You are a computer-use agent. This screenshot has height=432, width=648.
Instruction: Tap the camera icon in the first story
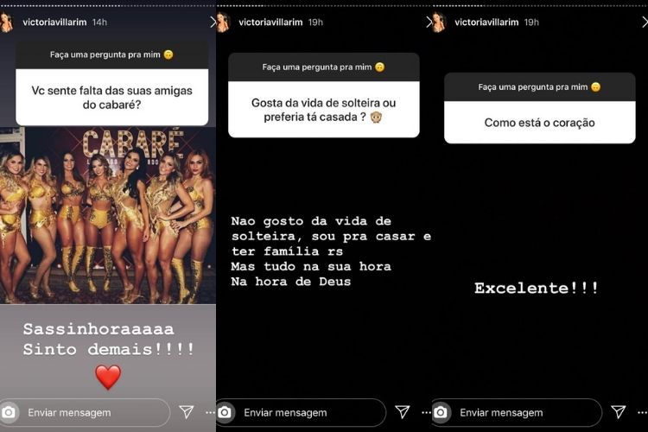pyautogui.click(x=9, y=412)
